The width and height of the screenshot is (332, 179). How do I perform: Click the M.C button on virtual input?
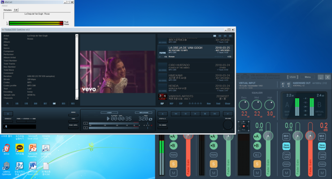257,155
